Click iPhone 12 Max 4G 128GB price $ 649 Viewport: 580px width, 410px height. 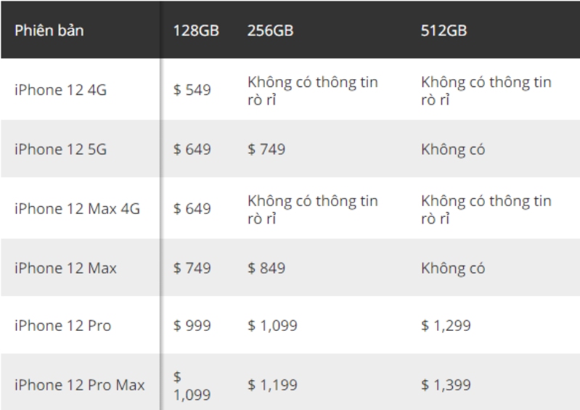(192, 208)
